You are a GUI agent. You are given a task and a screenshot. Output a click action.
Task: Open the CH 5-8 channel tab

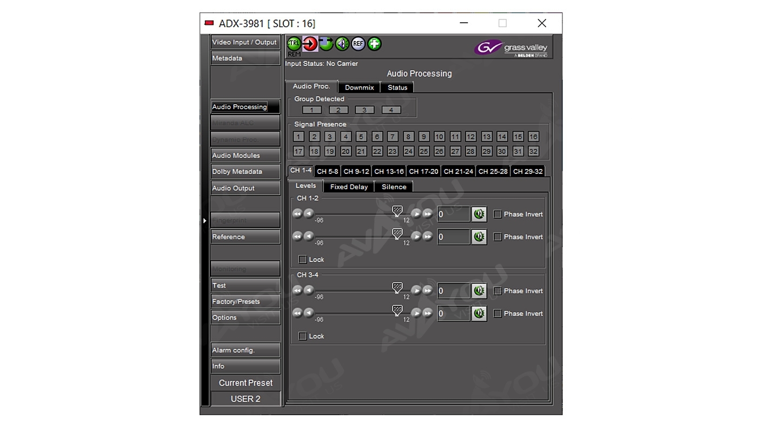(327, 172)
